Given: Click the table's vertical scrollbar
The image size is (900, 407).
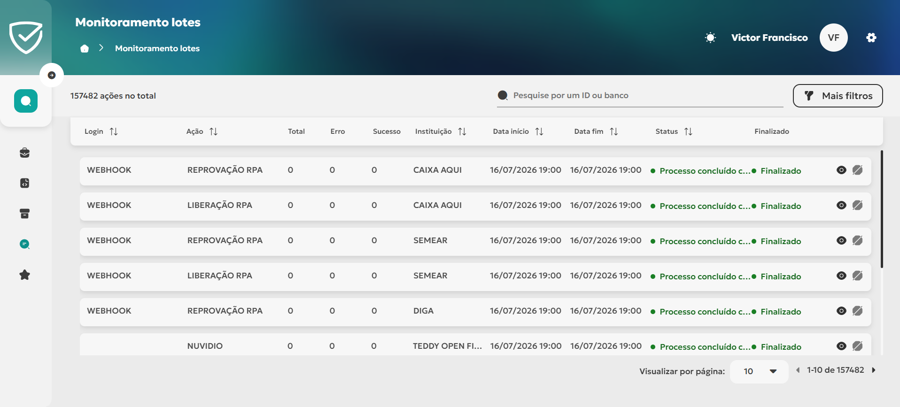Looking at the screenshot, I should pos(882,209).
